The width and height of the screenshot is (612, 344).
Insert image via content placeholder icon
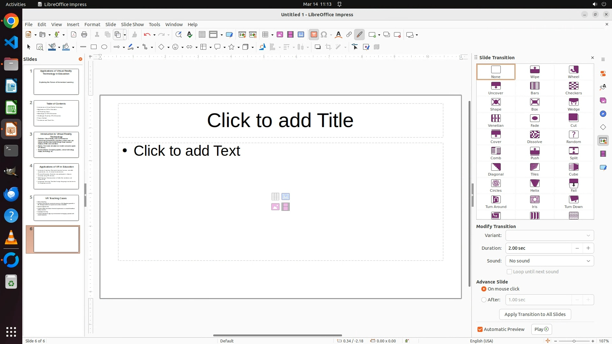pos(275,207)
